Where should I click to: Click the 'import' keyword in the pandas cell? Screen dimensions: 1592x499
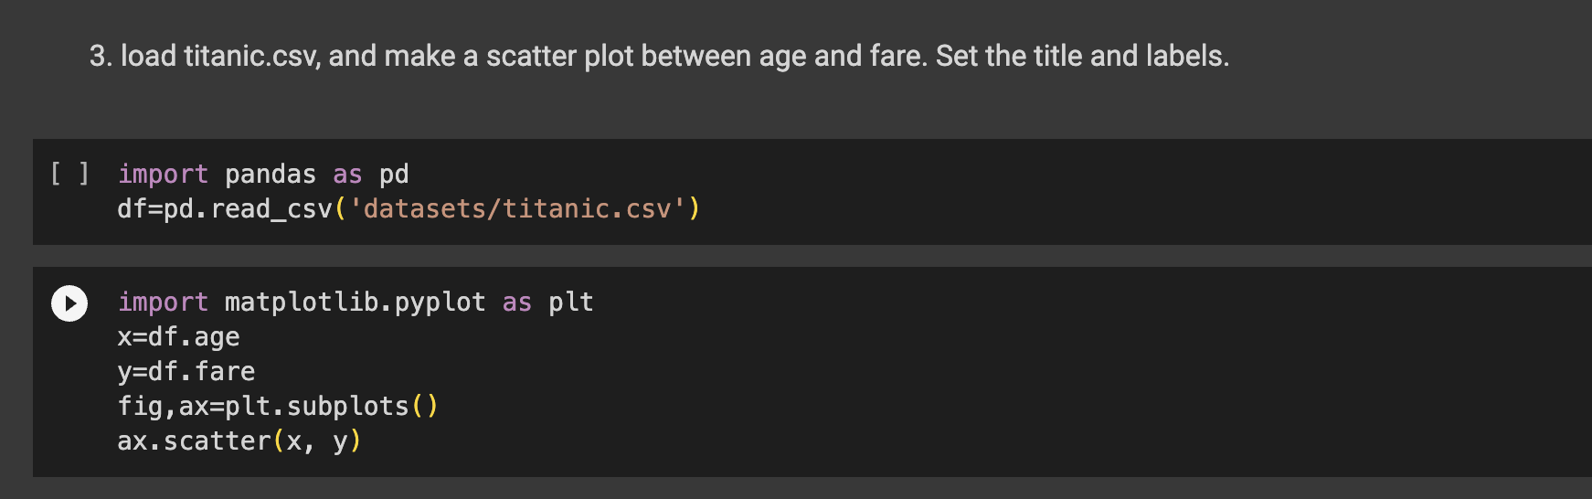[x=163, y=174]
